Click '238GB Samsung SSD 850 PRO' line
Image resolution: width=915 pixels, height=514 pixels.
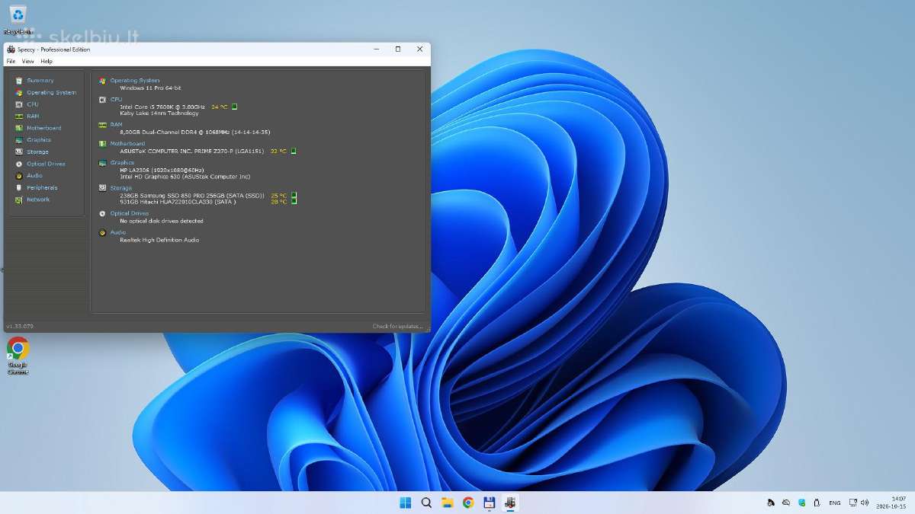coord(192,196)
